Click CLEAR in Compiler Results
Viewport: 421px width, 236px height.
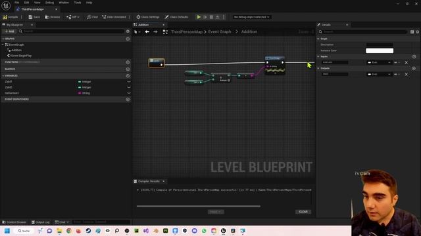(x=303, y=212)
